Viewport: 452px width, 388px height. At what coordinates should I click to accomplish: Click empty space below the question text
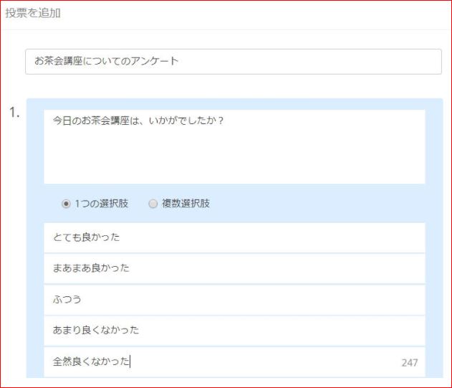pos(234,161)
